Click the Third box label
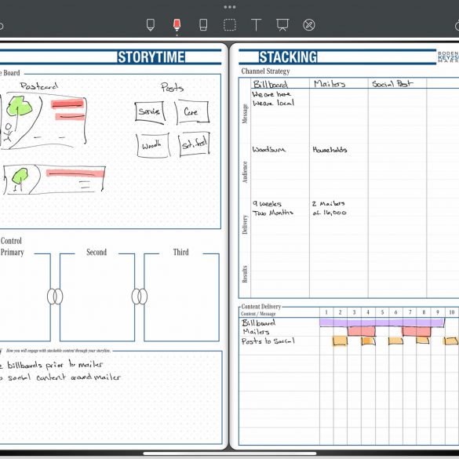The height and width of the screenshot is (459, 459). coord(180,252)
